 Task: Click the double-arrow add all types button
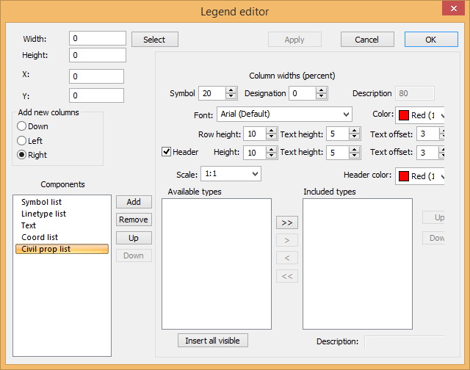[287, 222]
